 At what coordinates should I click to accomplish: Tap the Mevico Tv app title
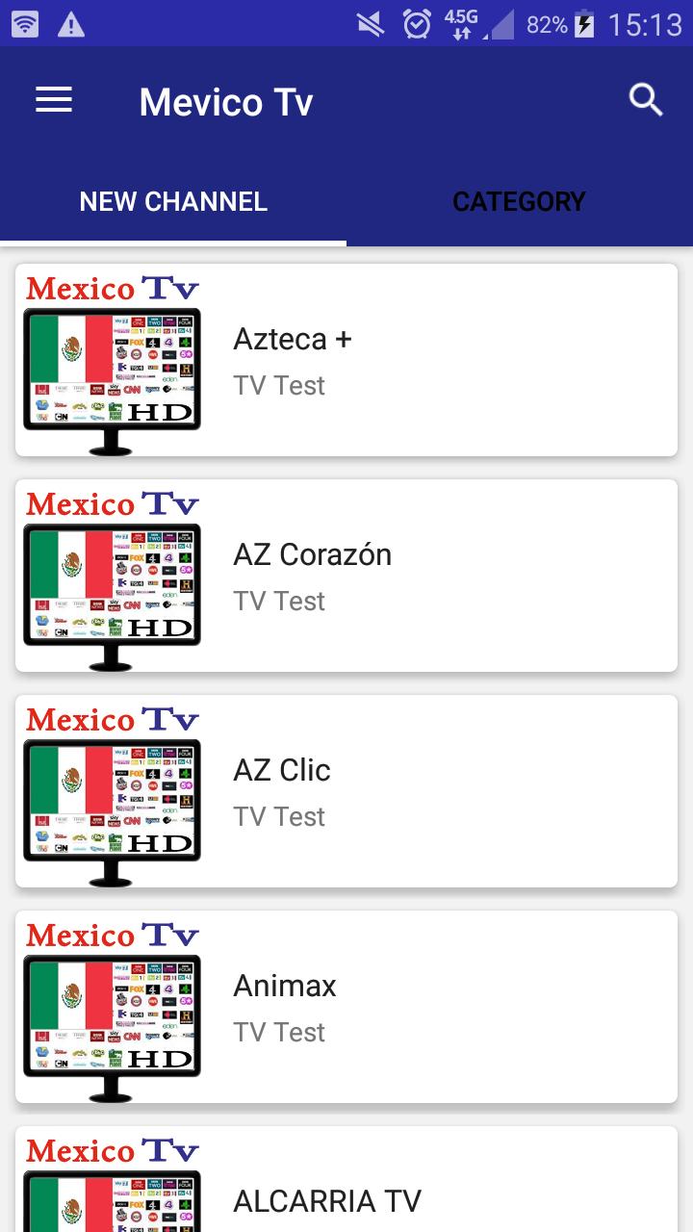pos(226,102)
